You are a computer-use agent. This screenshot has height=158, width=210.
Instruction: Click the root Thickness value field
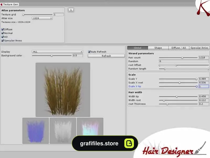[204, 104]
